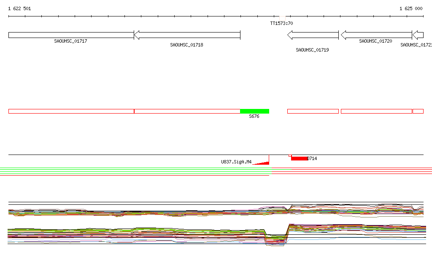Click the red outlined box under SAOUHSC_01719
This screenshot has width=432, height=258.
313,111
